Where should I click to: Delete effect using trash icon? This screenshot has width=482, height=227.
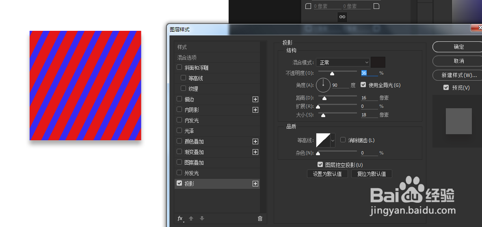click(260, 218)
